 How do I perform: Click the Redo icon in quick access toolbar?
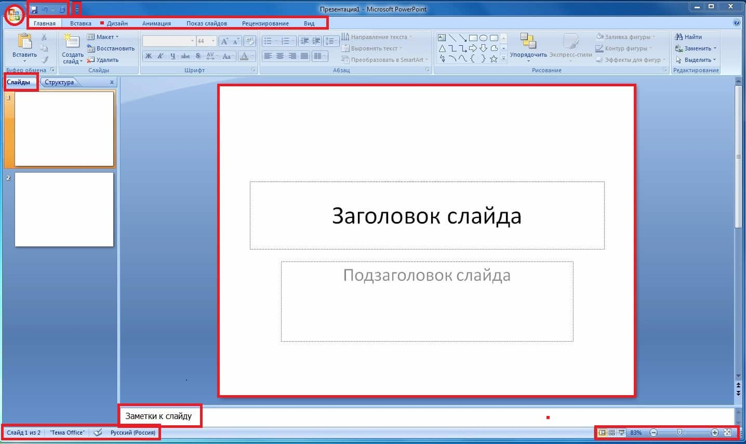coord(62,10)
